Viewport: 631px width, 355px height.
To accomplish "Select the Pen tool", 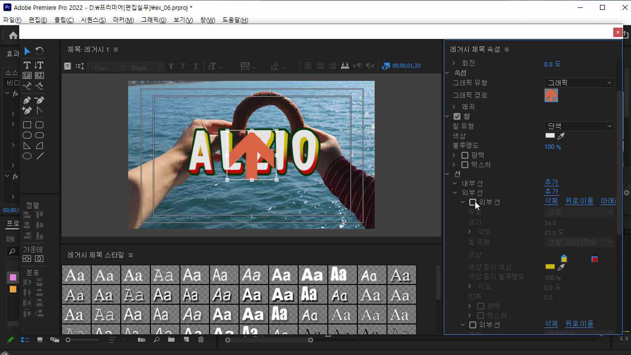I will [27, 100].
